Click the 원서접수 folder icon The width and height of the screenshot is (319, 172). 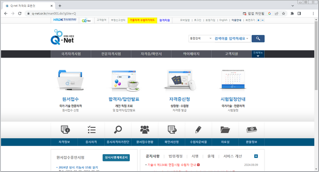pyautogui.click(x=70, y=80)
